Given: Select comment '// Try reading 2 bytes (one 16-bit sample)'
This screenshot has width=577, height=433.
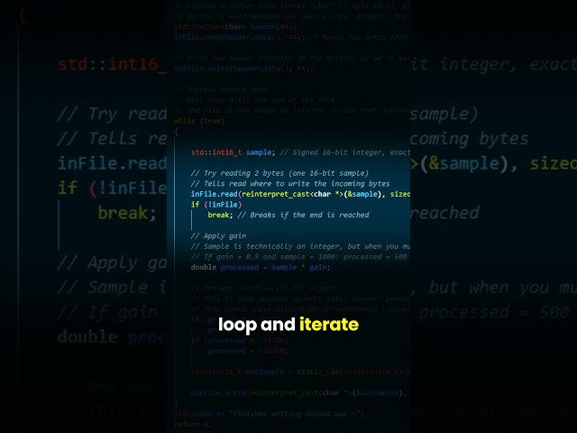Looking at the screenshot, I should tap(279, 173).
